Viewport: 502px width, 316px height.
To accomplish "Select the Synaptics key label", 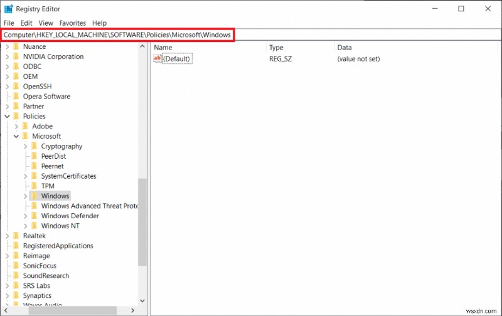I will [x=37, y=295].
